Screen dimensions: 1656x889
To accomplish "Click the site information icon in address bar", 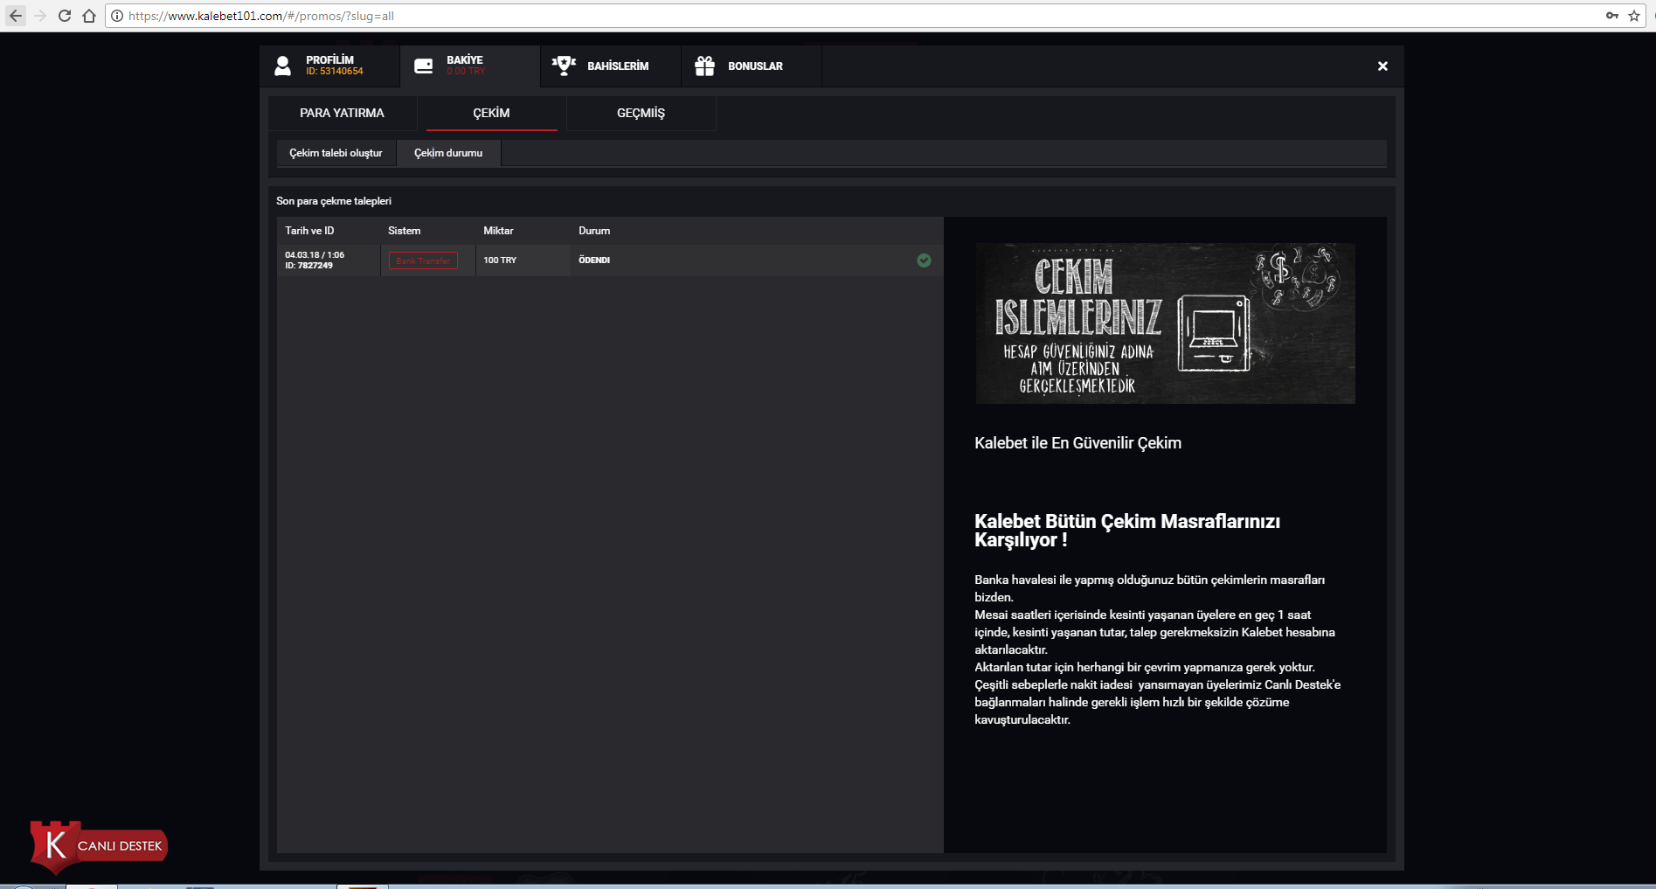I will pos(117,16).
